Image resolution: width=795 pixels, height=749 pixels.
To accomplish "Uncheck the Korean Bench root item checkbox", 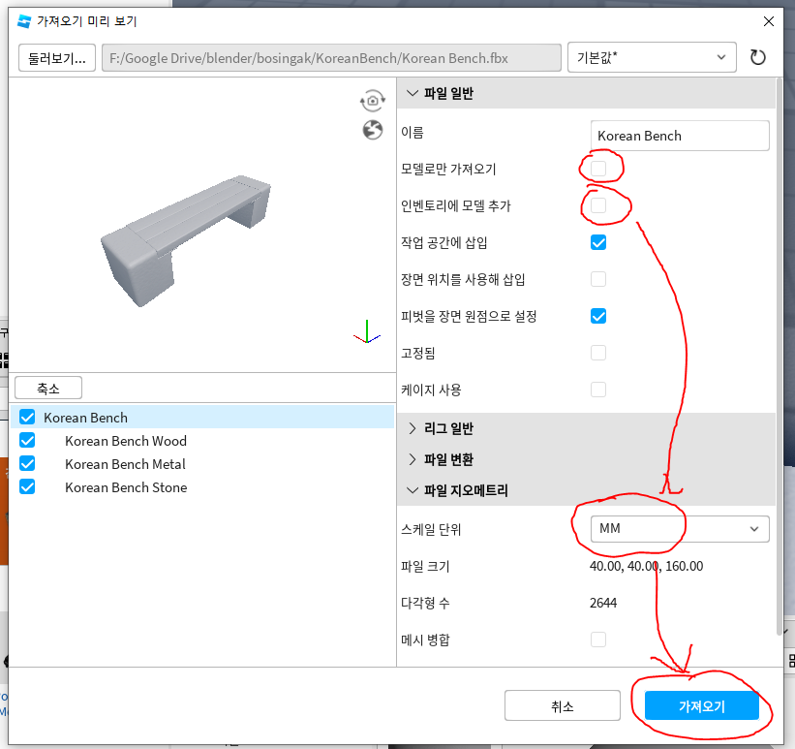I will pyautogui.click(x=27, y=417).
